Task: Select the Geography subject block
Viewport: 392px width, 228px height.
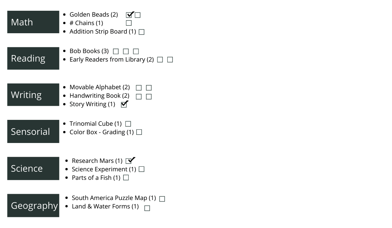Action: 33,206
